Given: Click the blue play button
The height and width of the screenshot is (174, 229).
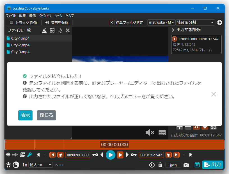Looking at the screenshot, I should tap(111, 155).
